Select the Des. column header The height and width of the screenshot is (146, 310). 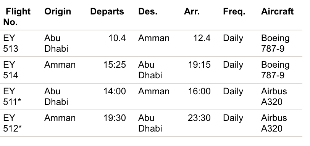pos(148,11)
